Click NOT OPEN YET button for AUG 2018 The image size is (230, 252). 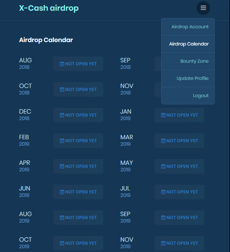point(78,64)
